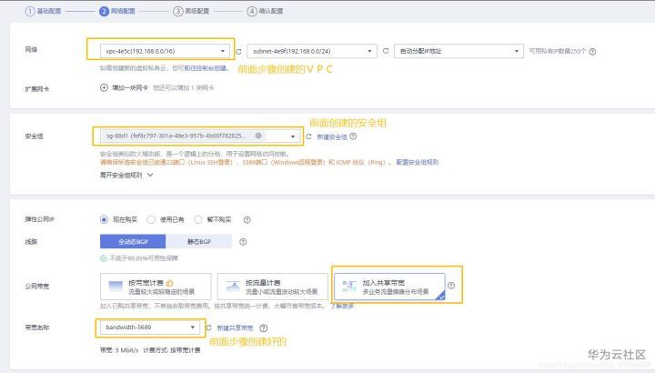
Task: Open help next to create shared bandwidth
Action: pos(264,328)
